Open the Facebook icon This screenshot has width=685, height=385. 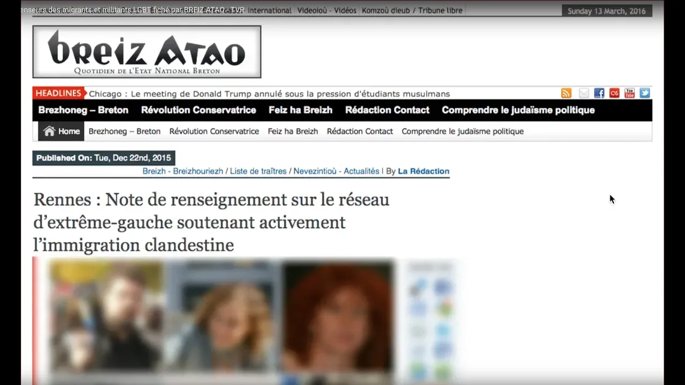pos(599,93)
